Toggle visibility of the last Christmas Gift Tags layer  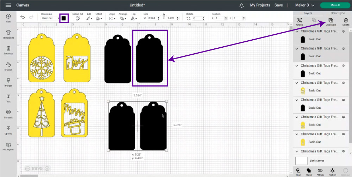pyautogui.click(x=343, y=151)
